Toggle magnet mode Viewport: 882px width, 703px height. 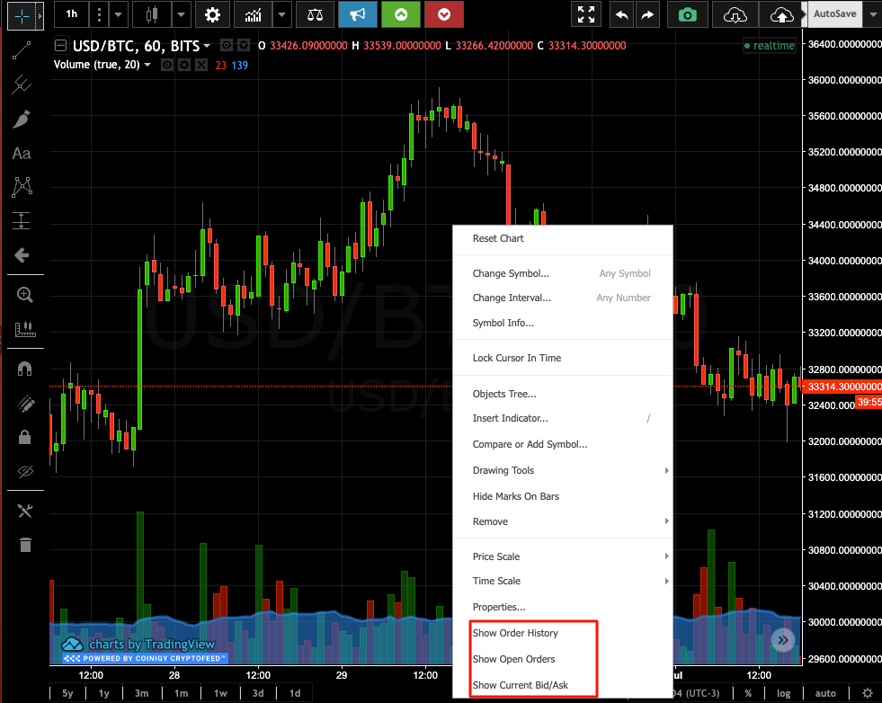[x=25, y=369]
